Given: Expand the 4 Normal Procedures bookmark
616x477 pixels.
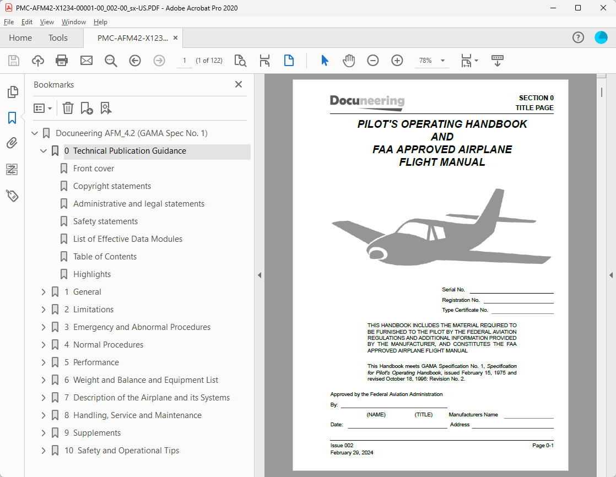Looking at the screenshot, I should pos(43,345).
